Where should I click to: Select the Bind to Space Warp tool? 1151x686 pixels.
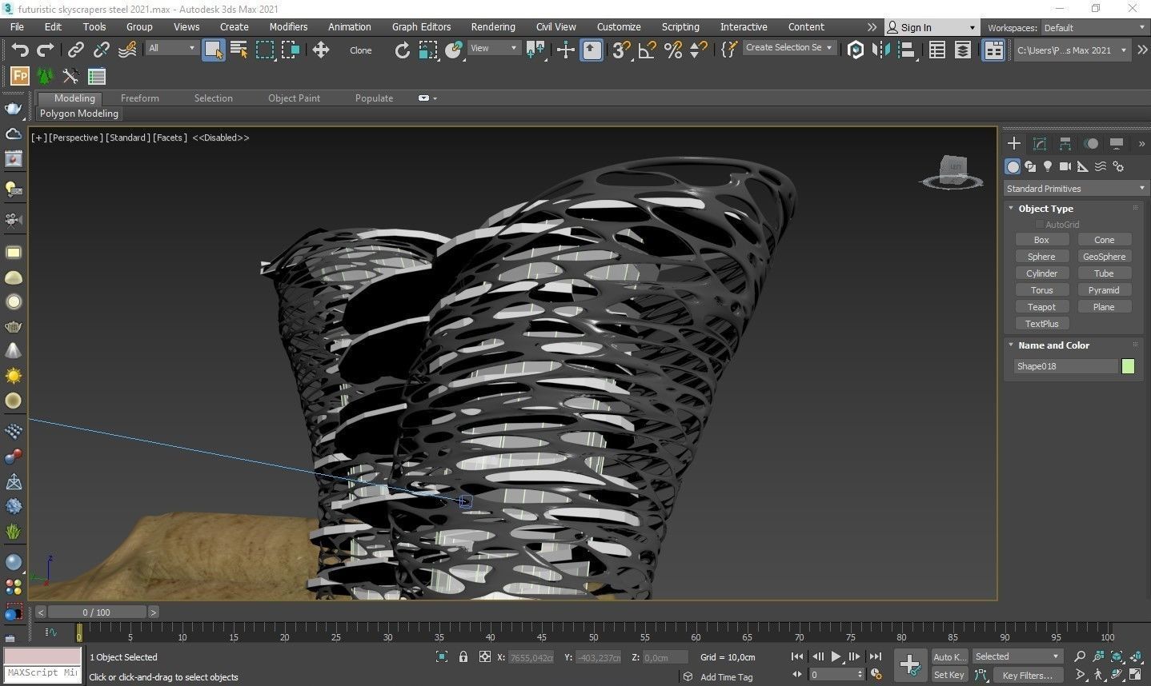coord(127,50)
